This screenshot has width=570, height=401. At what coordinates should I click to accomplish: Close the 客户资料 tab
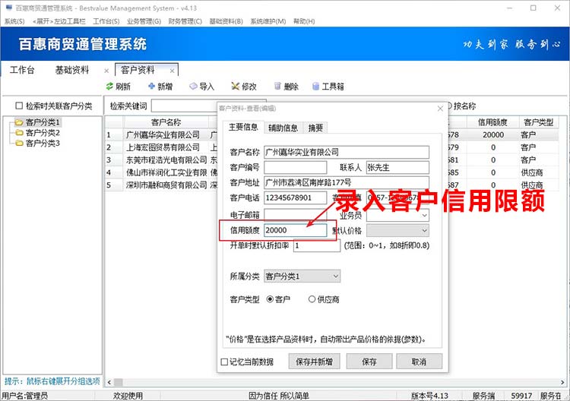coord(172,71)
